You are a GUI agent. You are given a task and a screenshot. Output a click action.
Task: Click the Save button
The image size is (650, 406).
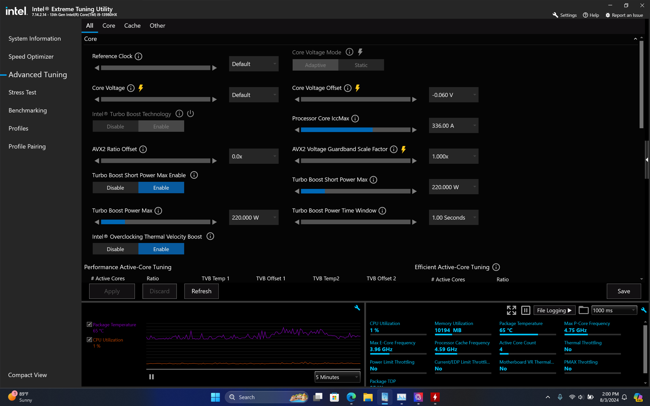click(x=623, y=291)
